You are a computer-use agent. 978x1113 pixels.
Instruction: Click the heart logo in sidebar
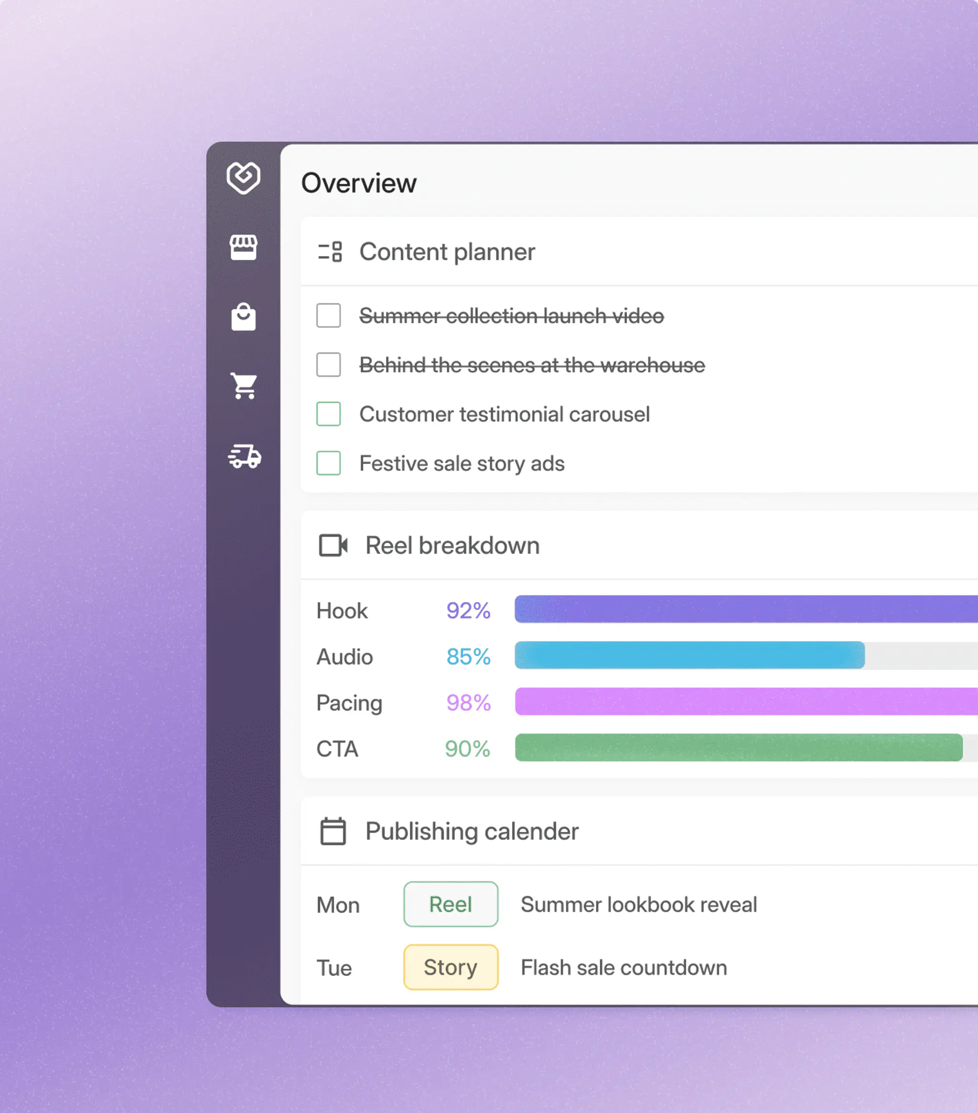tap(244, 178)
